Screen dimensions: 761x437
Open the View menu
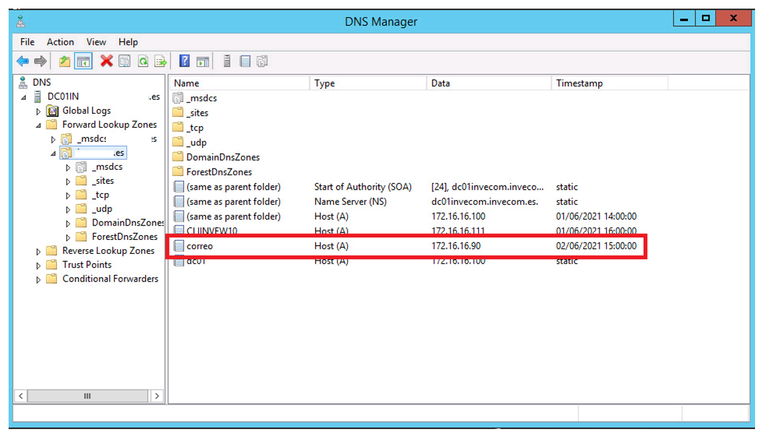point(96,42)
